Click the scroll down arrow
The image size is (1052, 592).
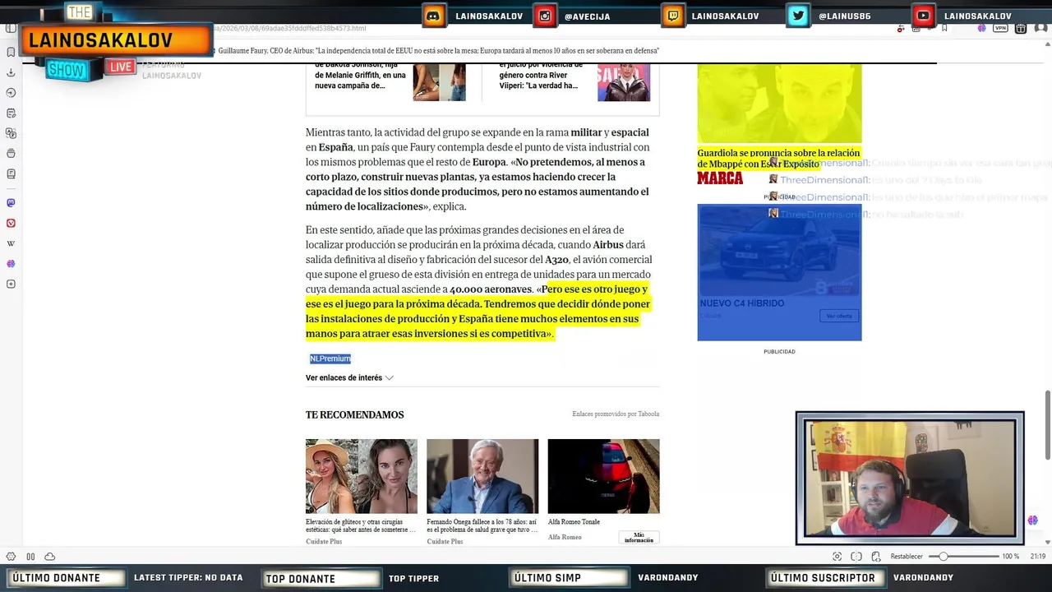pyautogui.click(x=1047, y=543)
